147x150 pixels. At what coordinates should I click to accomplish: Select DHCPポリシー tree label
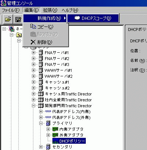pos(72,141)
